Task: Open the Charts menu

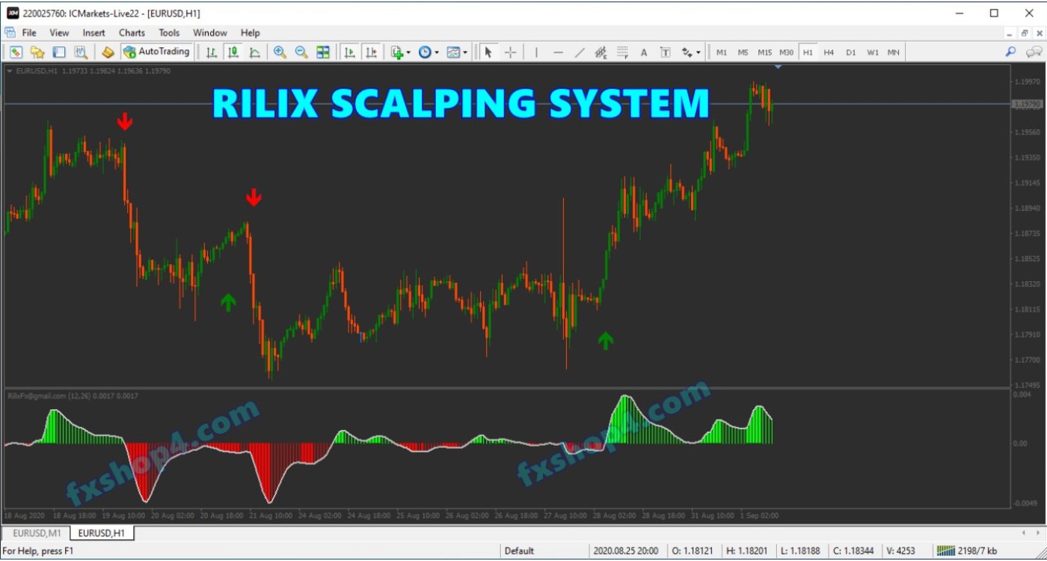Action: coord(132,32)
